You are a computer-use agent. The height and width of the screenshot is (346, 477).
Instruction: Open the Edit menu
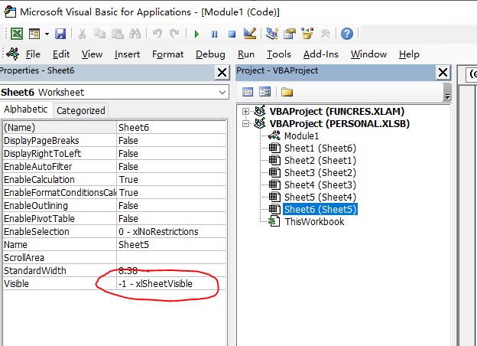click(61, 54)
